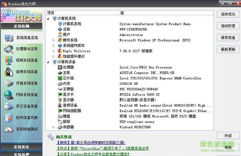Select System manufacturer System Product Name value
The image size is (241, 156).
(155, 24)
